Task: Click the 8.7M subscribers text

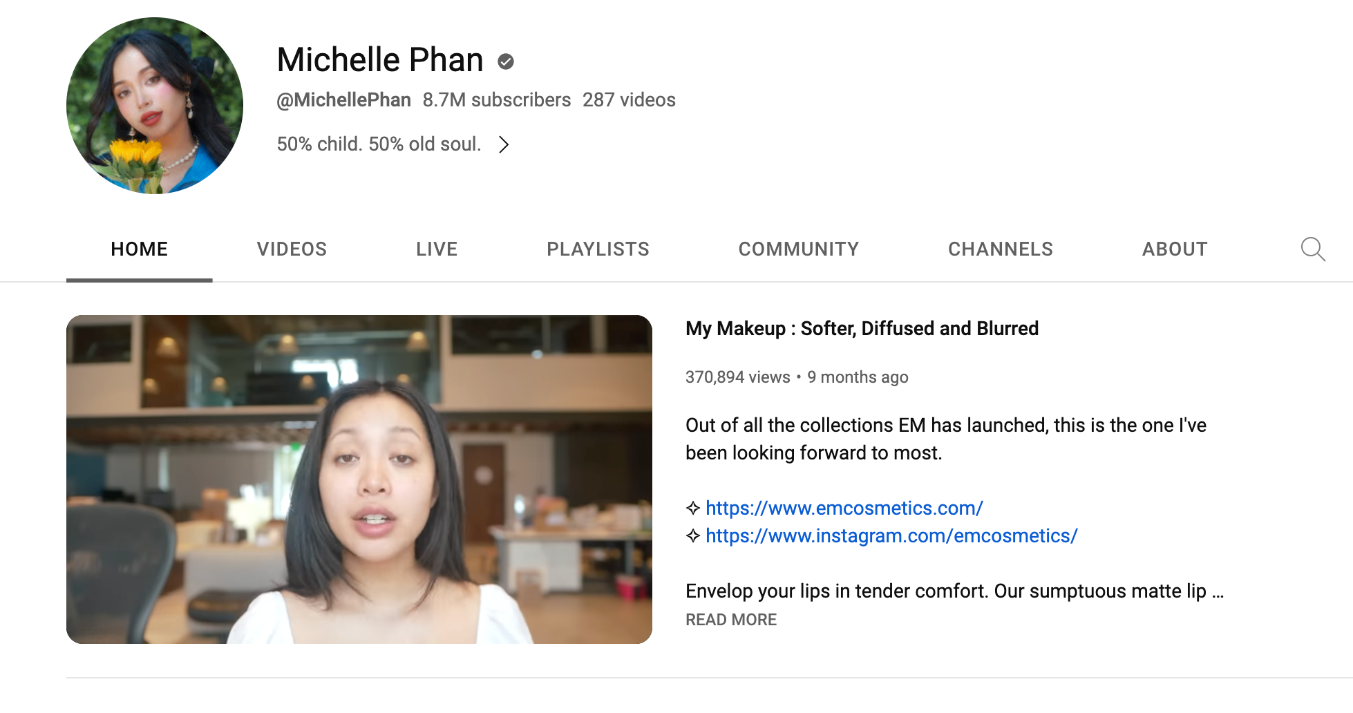Action: click(x=497, y=100)
